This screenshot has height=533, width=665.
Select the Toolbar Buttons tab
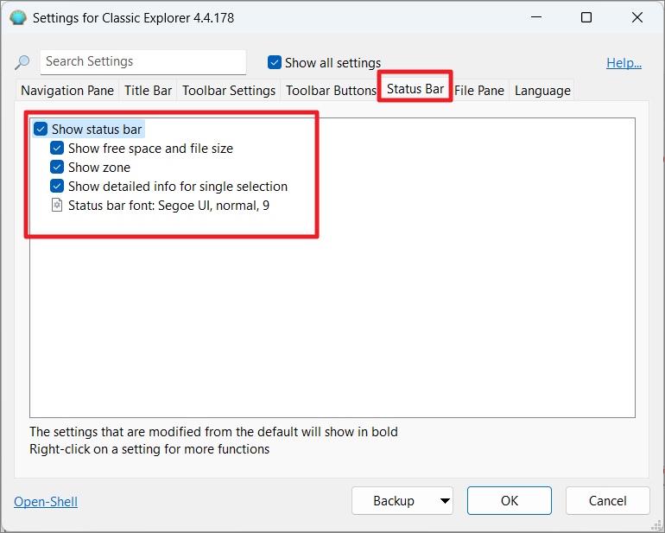(x=331, y=91)
